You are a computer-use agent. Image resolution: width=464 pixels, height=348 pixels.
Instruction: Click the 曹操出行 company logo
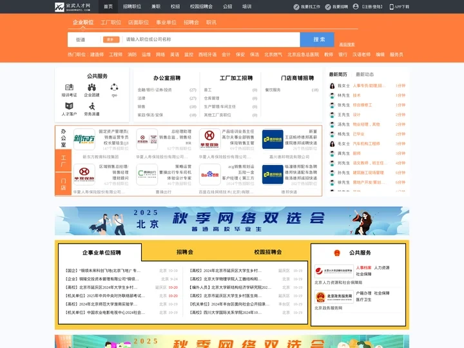(x=147, y=175)
